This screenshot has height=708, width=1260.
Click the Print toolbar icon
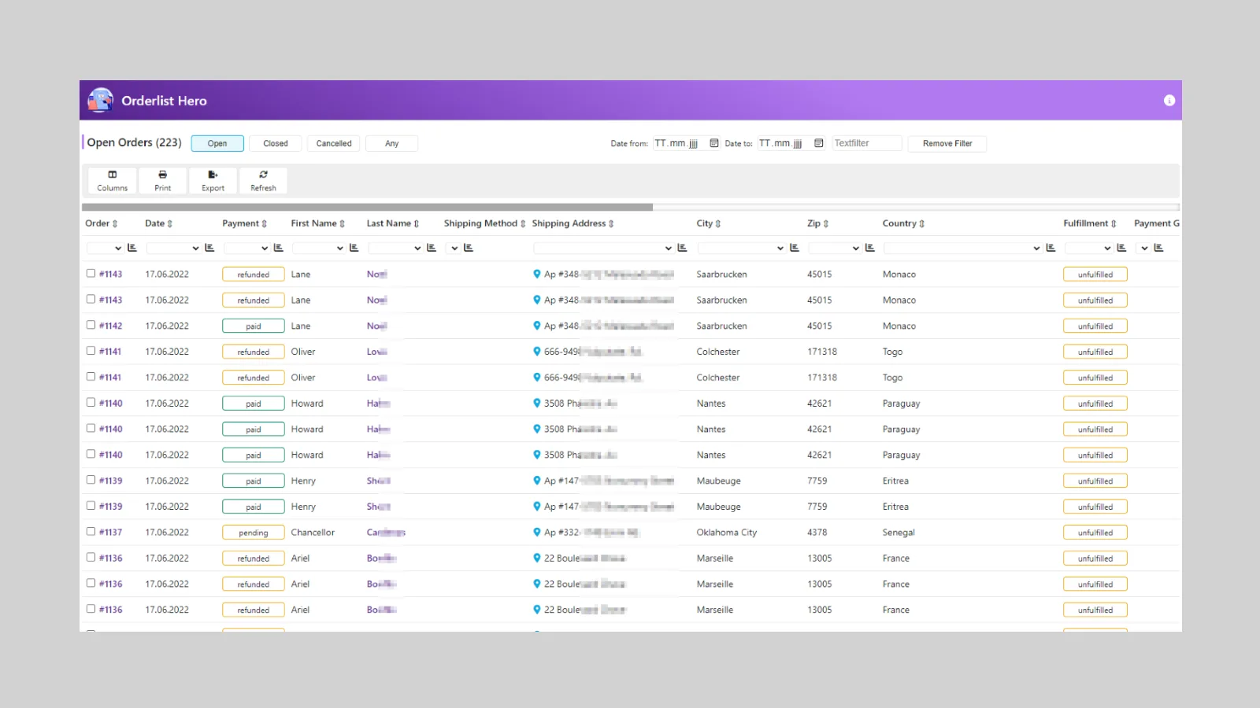pos(162,175)
